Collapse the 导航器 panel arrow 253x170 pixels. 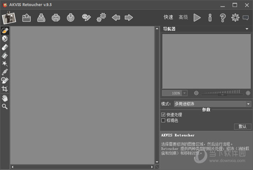247,29
